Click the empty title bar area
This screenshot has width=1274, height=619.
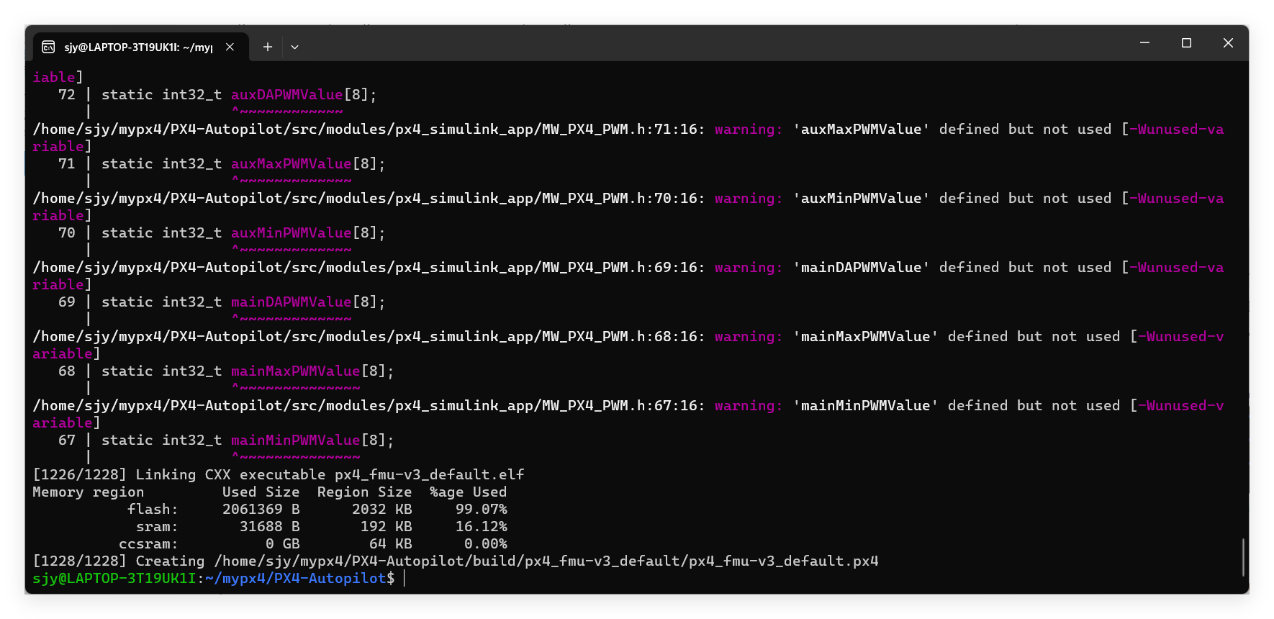click(x=720, y=45)
